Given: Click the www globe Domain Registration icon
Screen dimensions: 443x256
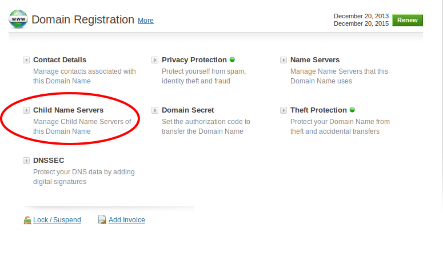Looking at the screenshot, I should pos(18,19).
